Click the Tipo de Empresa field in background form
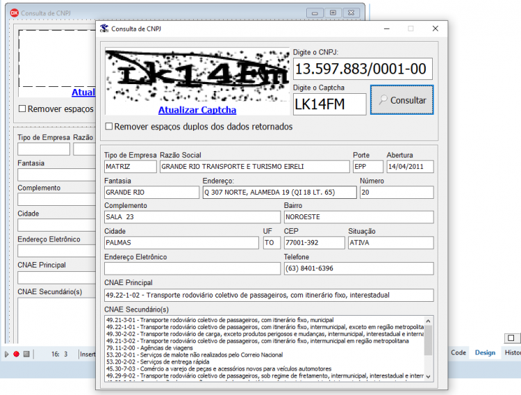This screenshot has width=521, height=395. [44, 150]
